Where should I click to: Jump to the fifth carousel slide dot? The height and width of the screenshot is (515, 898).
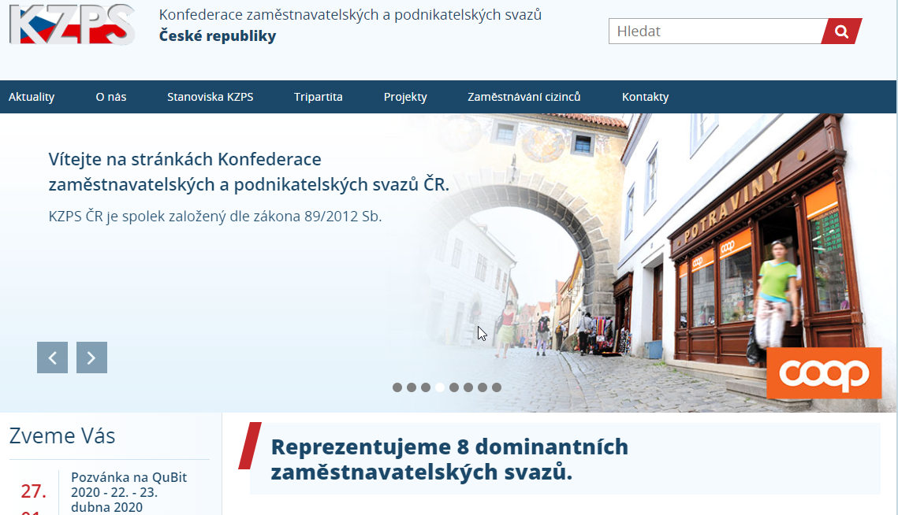(x=454, y=387)
